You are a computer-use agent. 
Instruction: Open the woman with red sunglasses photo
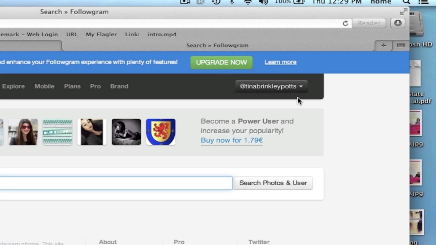click(23, 132)
